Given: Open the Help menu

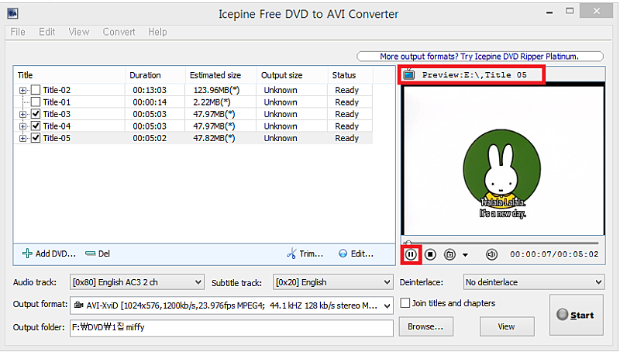Looking at the screenshot, I should (157, 32).
